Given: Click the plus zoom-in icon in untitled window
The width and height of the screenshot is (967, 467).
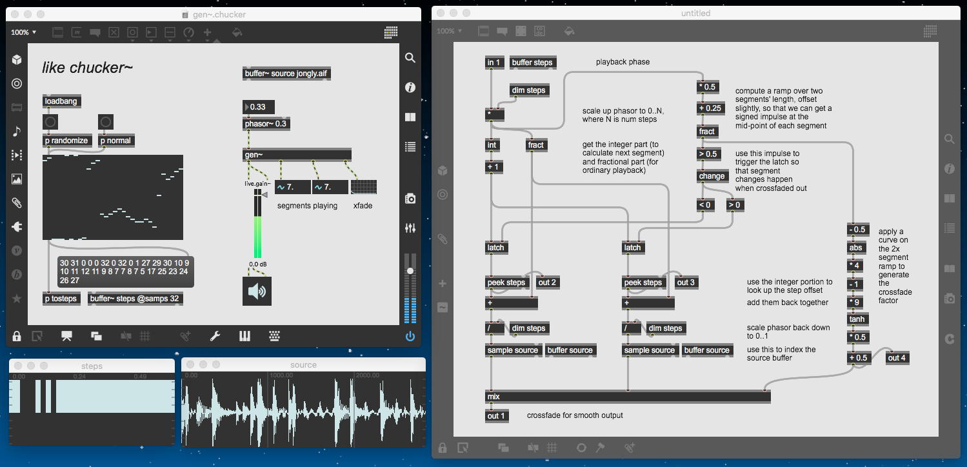Looking at the screenshot, I should click(443, 283).
